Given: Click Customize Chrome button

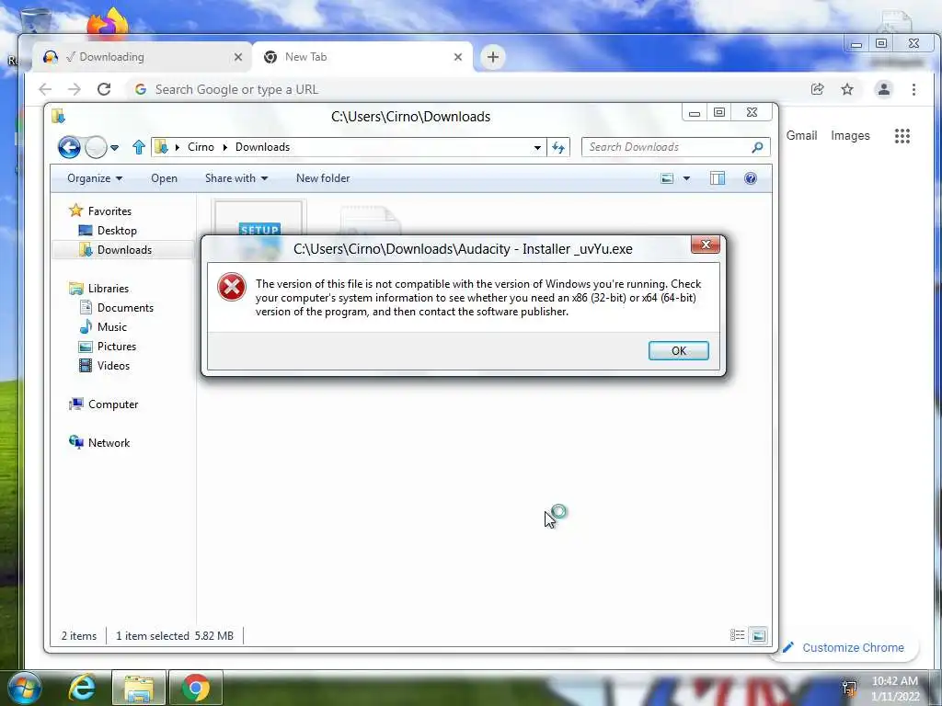Looking at the screenshot, I should pos(844,647).
